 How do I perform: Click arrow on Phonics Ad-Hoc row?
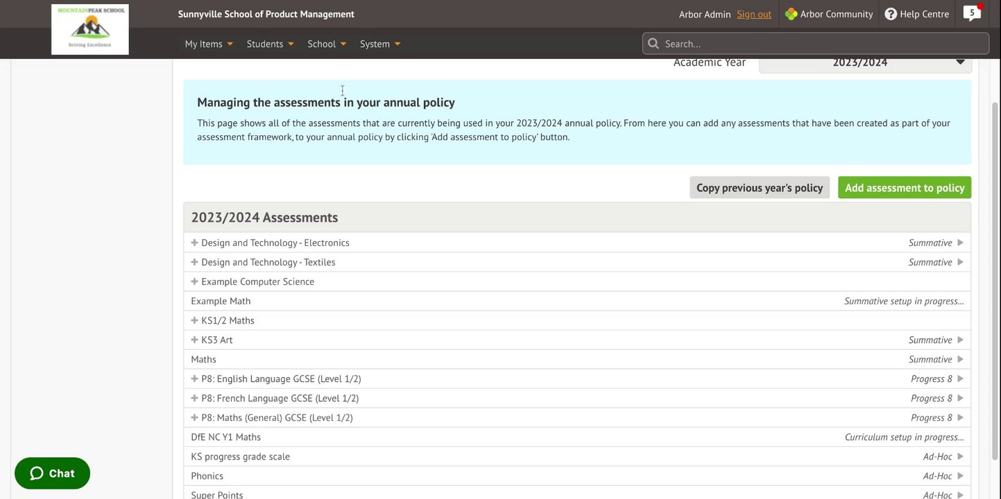pos(960,475)
